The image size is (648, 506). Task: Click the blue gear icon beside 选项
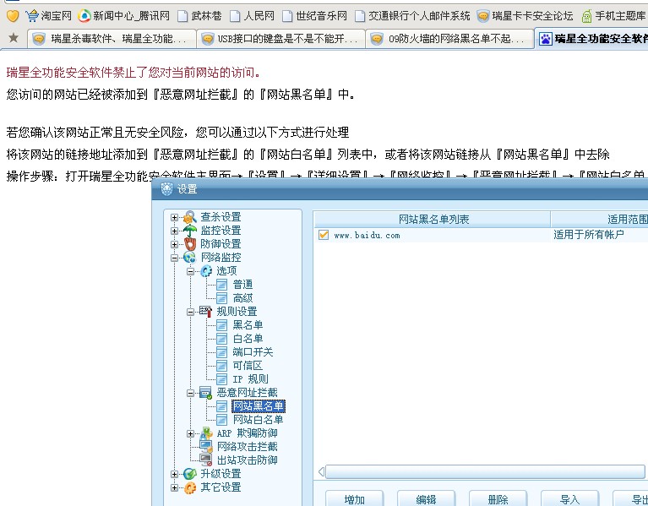tap(206, 271)
